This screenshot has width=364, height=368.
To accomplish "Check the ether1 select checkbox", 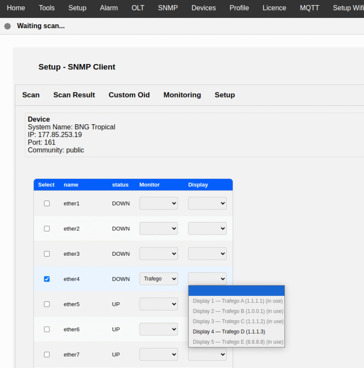I will (47, 203).
